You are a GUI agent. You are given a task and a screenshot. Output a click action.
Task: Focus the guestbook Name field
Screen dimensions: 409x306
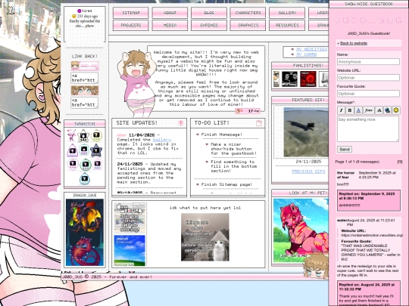[x=368, y=62]
